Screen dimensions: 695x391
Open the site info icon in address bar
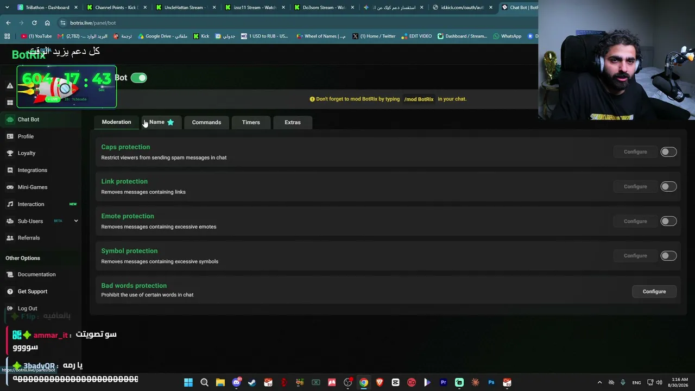pos(63,23)
